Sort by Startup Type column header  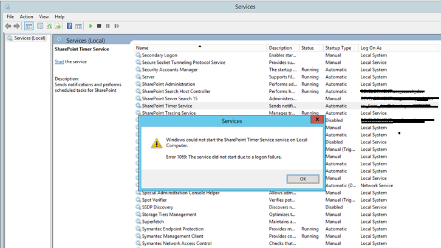point(341,48)
